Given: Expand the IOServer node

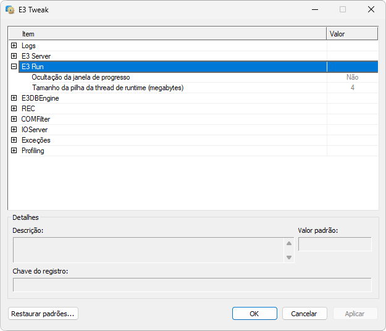Looking at the screenshot, I should click(x=14, y=130).
